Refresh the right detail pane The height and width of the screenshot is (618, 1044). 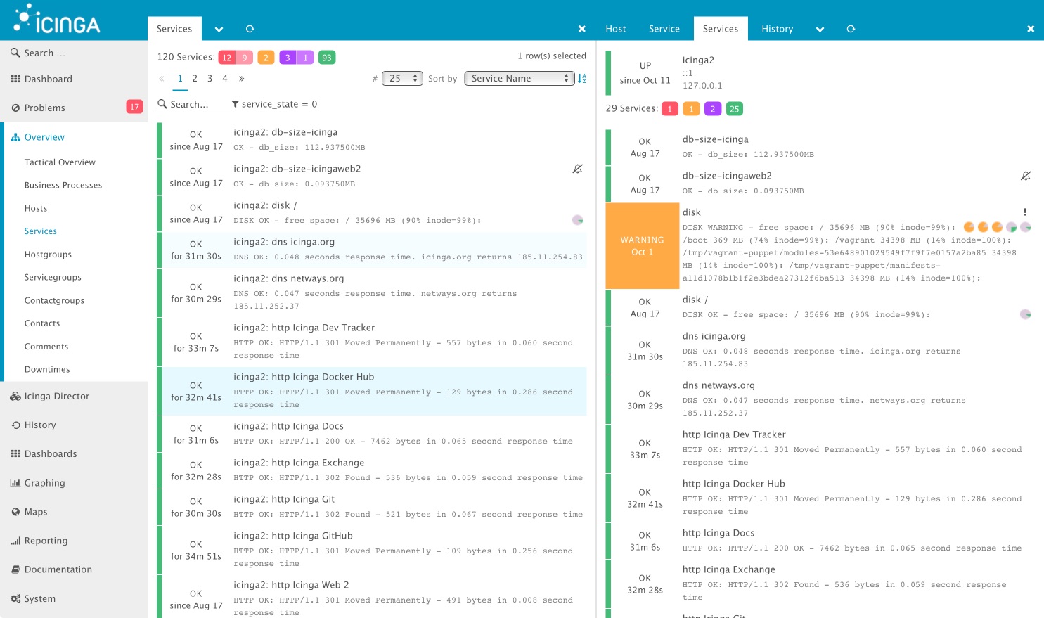(x=851, y=29)
